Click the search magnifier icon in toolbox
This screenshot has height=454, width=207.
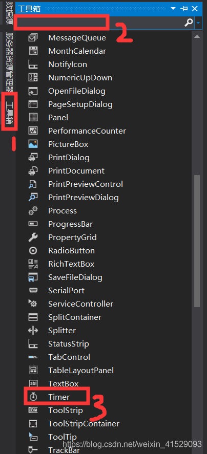189,23
